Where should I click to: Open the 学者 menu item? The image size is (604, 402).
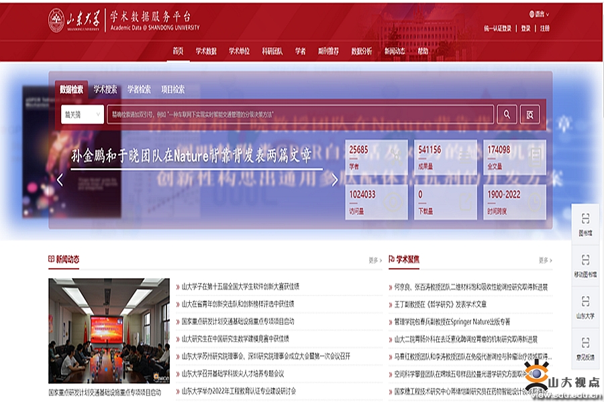point(301,51)
